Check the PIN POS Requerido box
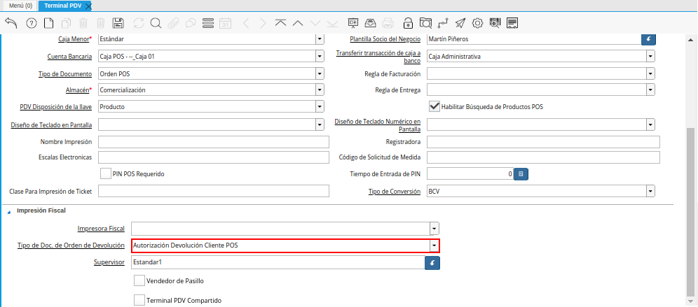 click(106, 173)
